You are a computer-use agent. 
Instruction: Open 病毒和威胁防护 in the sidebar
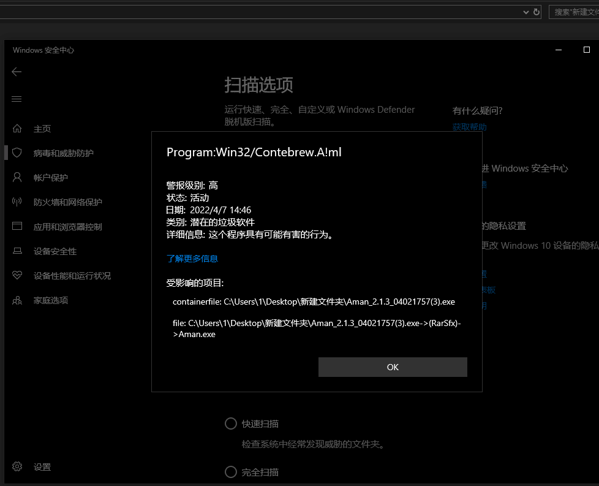pos(64,153)
